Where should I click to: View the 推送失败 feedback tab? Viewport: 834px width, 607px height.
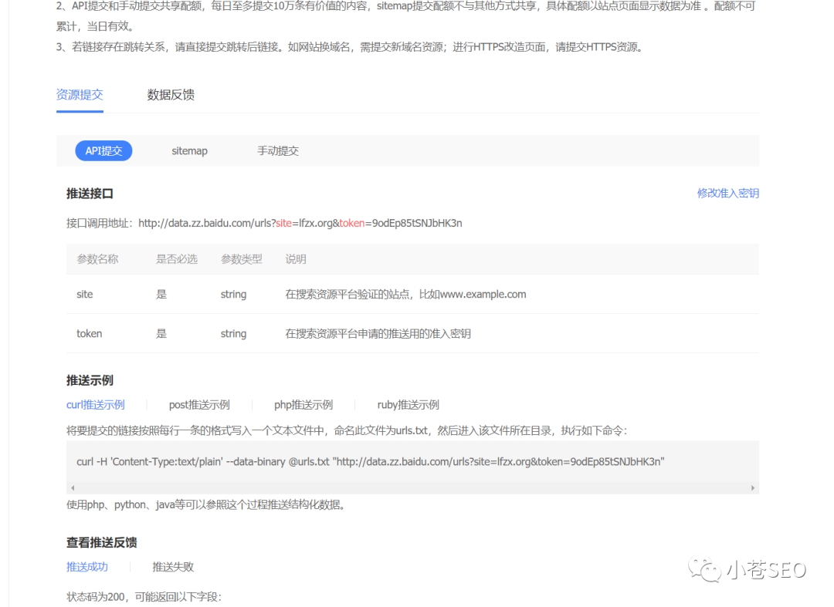coord(174,567)
